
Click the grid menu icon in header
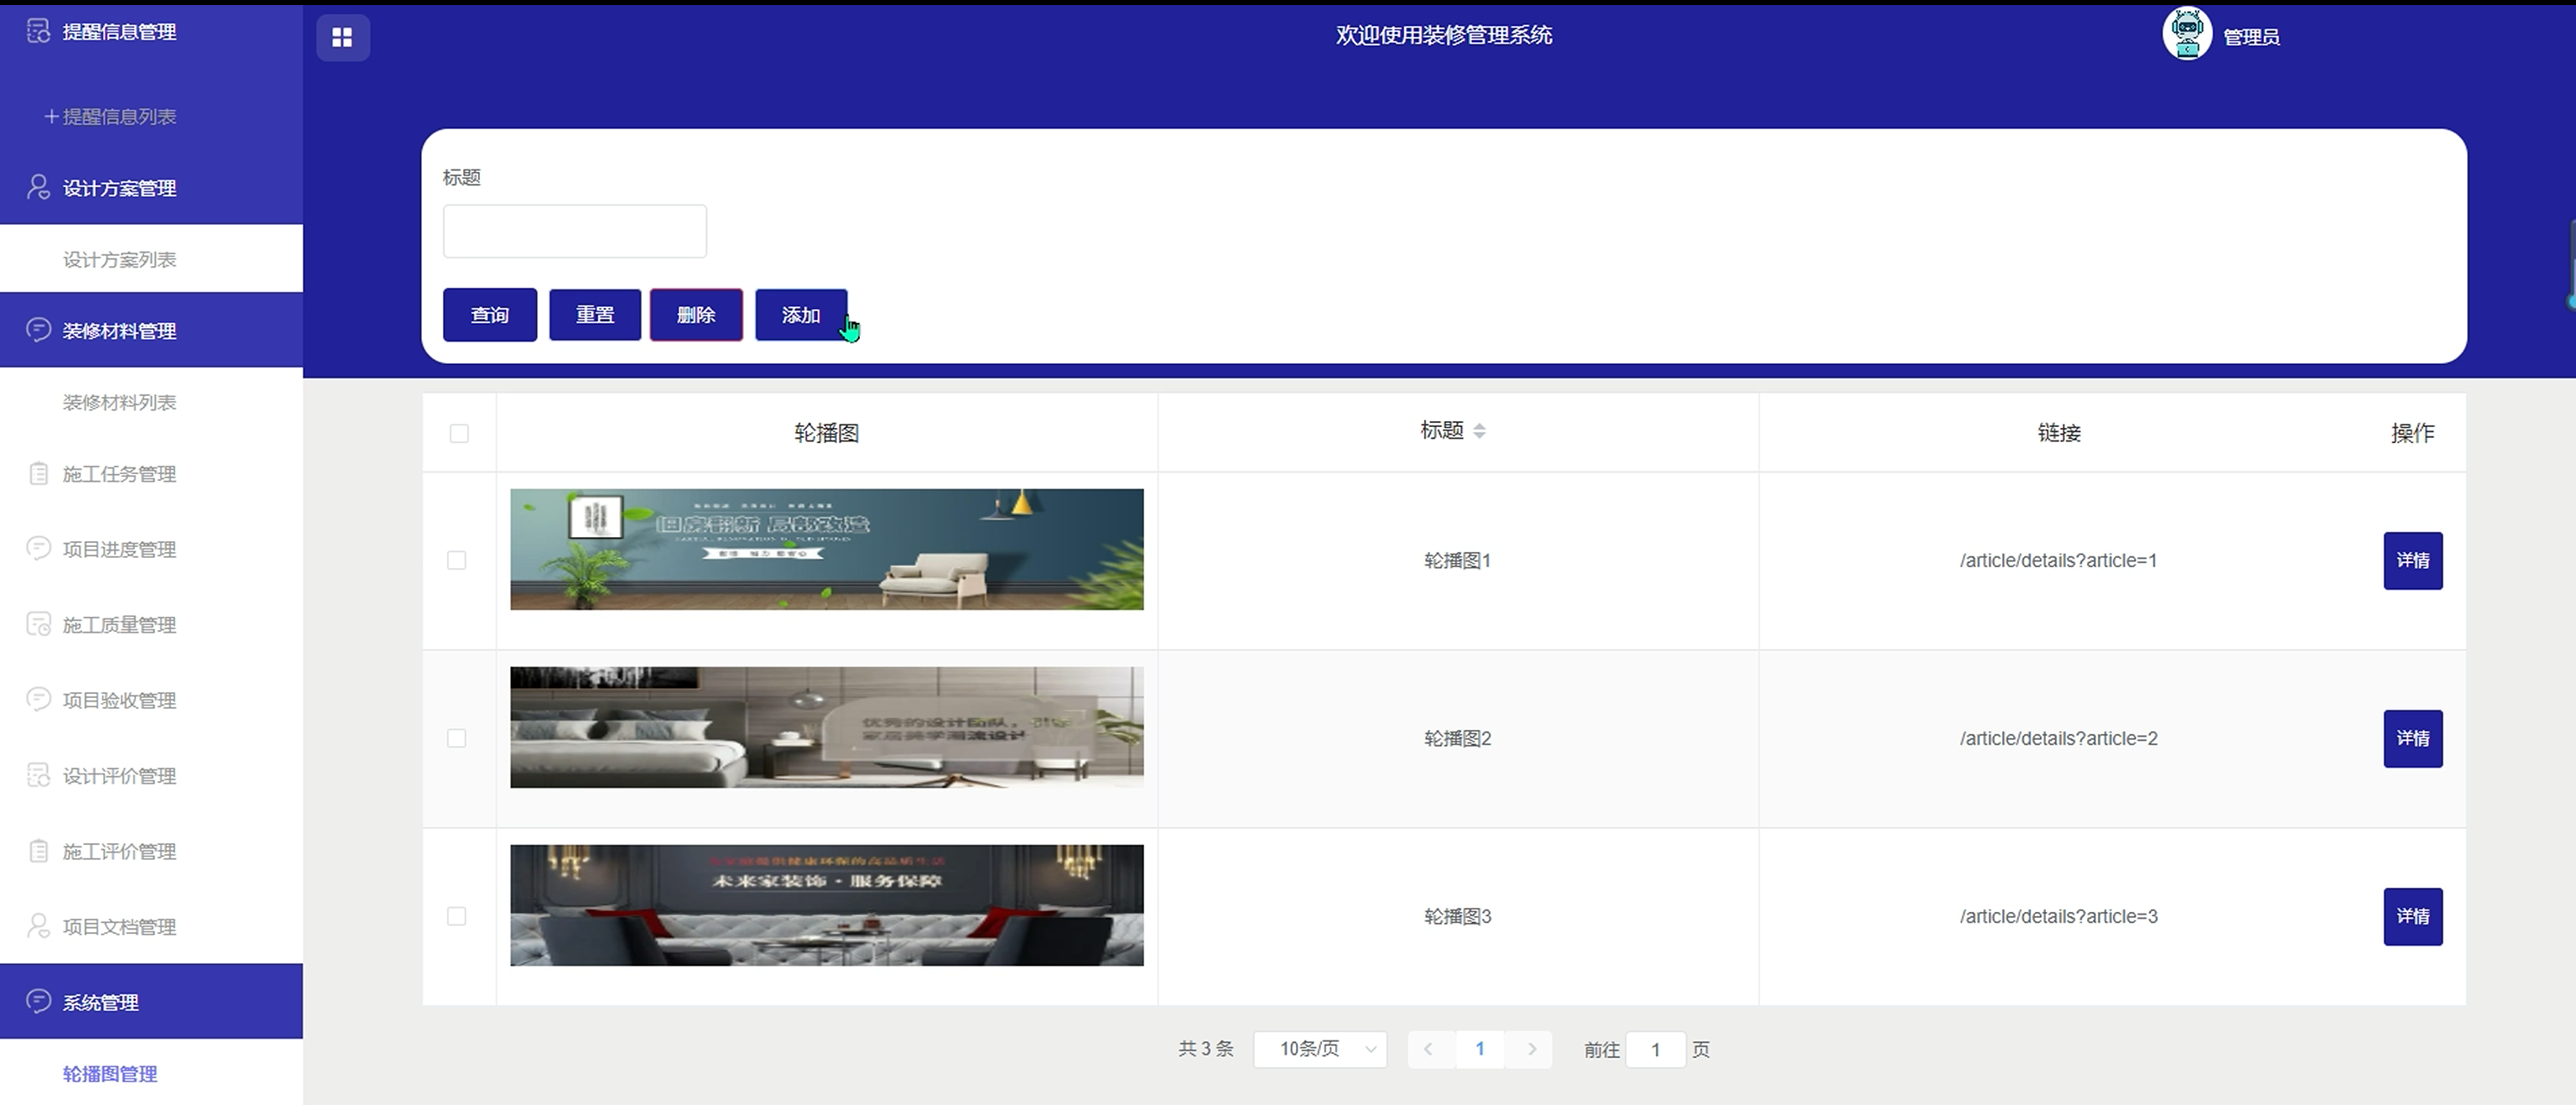tap(342, 37)
